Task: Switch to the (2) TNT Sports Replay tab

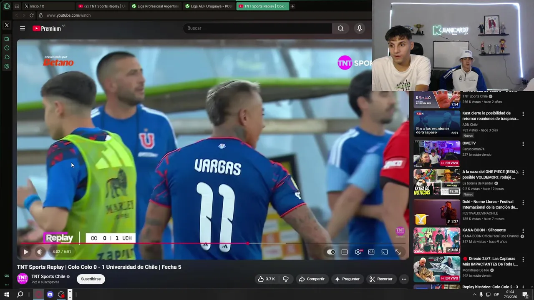Action: click(x=102, y=6)
